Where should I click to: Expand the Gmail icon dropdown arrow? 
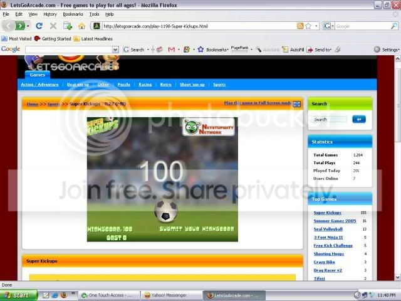tap(178, 50)
